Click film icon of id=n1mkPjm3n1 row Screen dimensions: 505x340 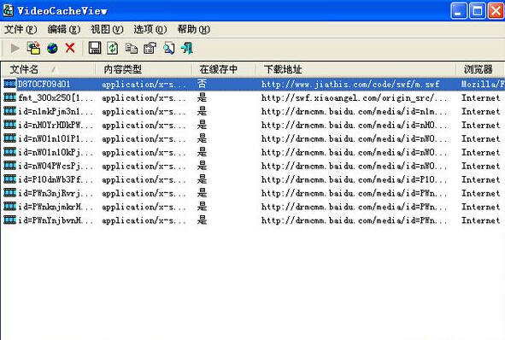pyautogui.click(x=9, y=111)
